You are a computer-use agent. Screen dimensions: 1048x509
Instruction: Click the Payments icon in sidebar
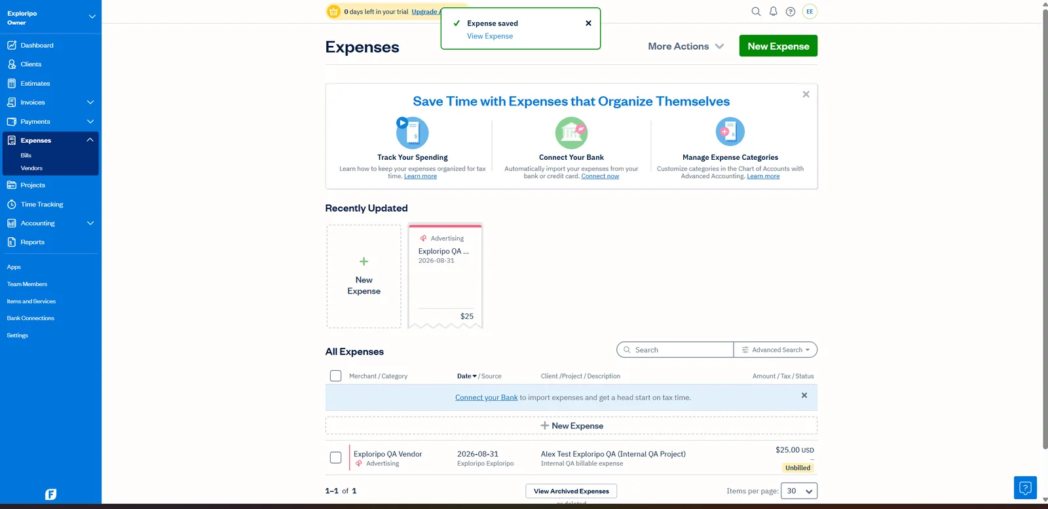[x=12, y=121]
